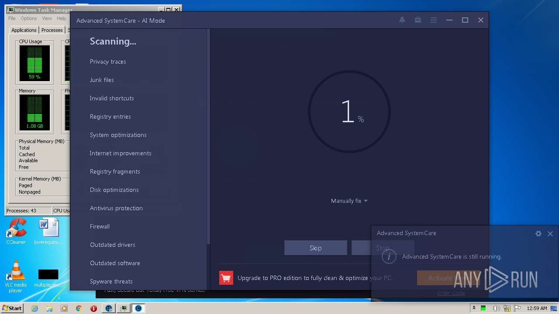Open Windows Explorer folder in taskbar
Viewport: 559px width, 314px height.
(x=49, y=308)
